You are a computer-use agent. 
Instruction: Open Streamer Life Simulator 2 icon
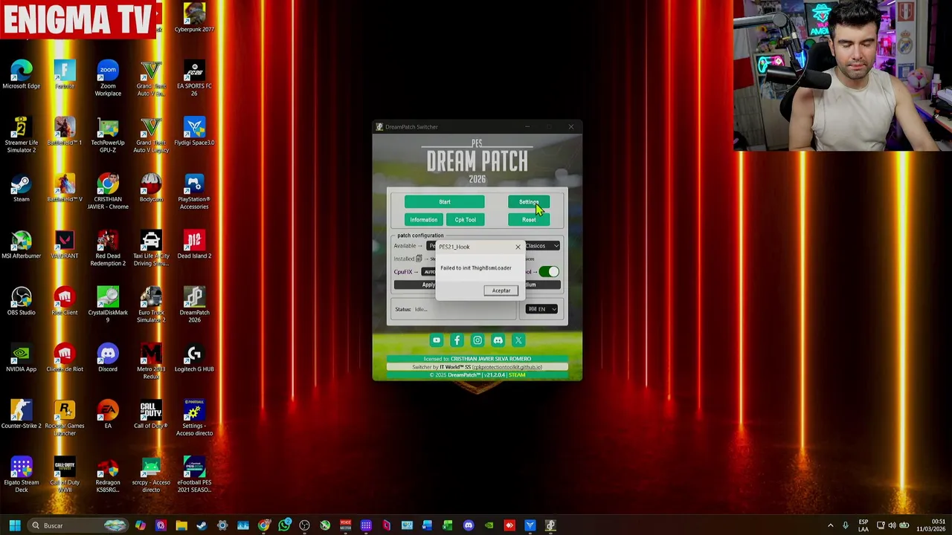(x=22, y=135)
